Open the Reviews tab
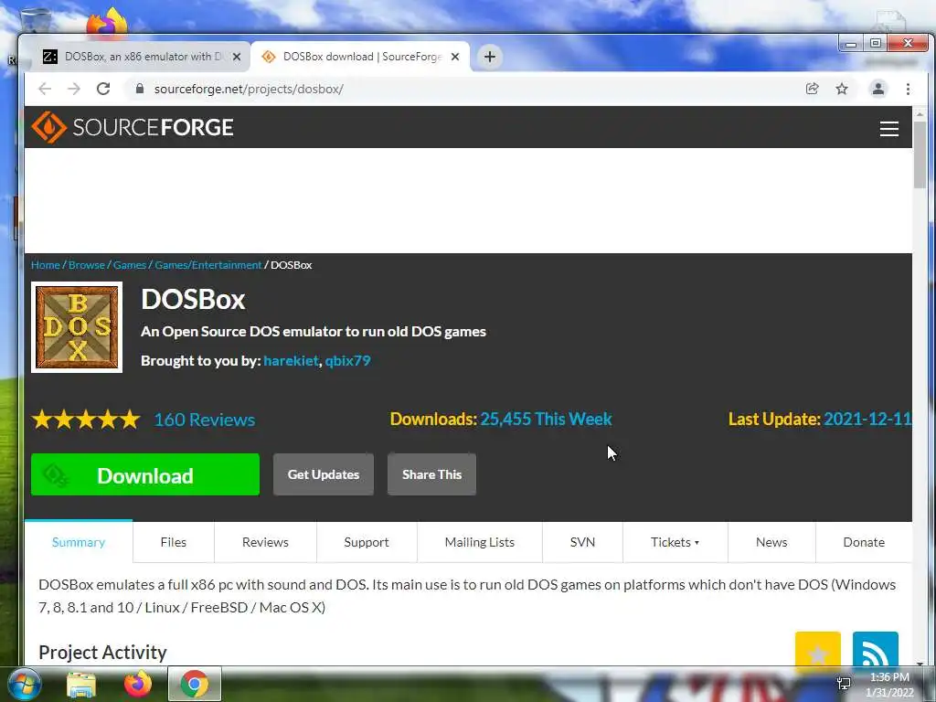This screenshot has width=936, height=702. [265, 542]
